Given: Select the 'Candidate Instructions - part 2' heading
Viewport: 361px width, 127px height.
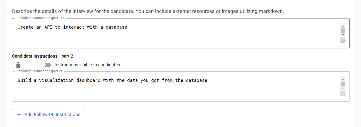Looking at the screenshot, I should (x=43, y=56).
